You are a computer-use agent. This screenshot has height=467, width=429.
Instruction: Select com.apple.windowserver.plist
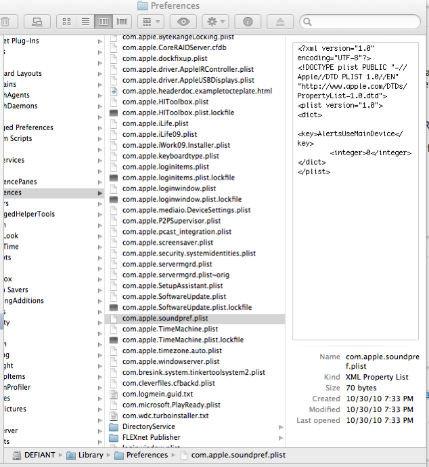click(x=171, y=361)
